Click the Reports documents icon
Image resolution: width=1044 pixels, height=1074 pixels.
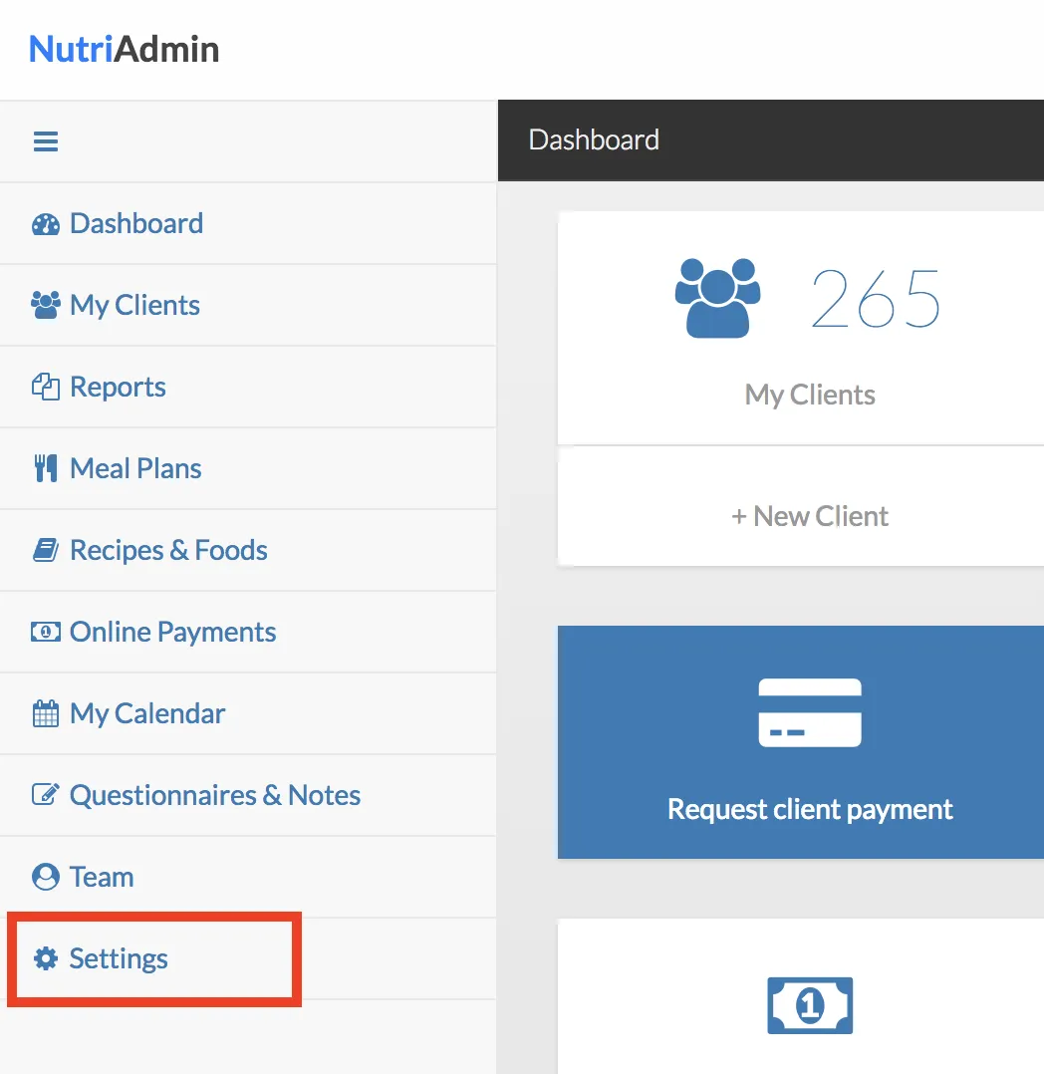(x=46, y=388)
